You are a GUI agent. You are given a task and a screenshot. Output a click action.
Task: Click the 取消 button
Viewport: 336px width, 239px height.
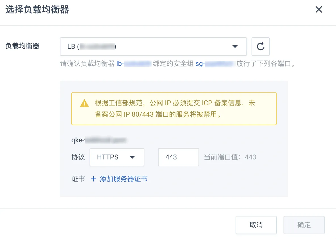click(x=256, y=225)
